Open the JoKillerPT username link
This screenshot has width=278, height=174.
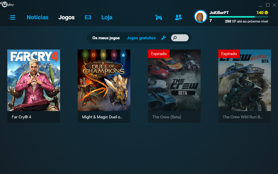click(x=219, y=13)
